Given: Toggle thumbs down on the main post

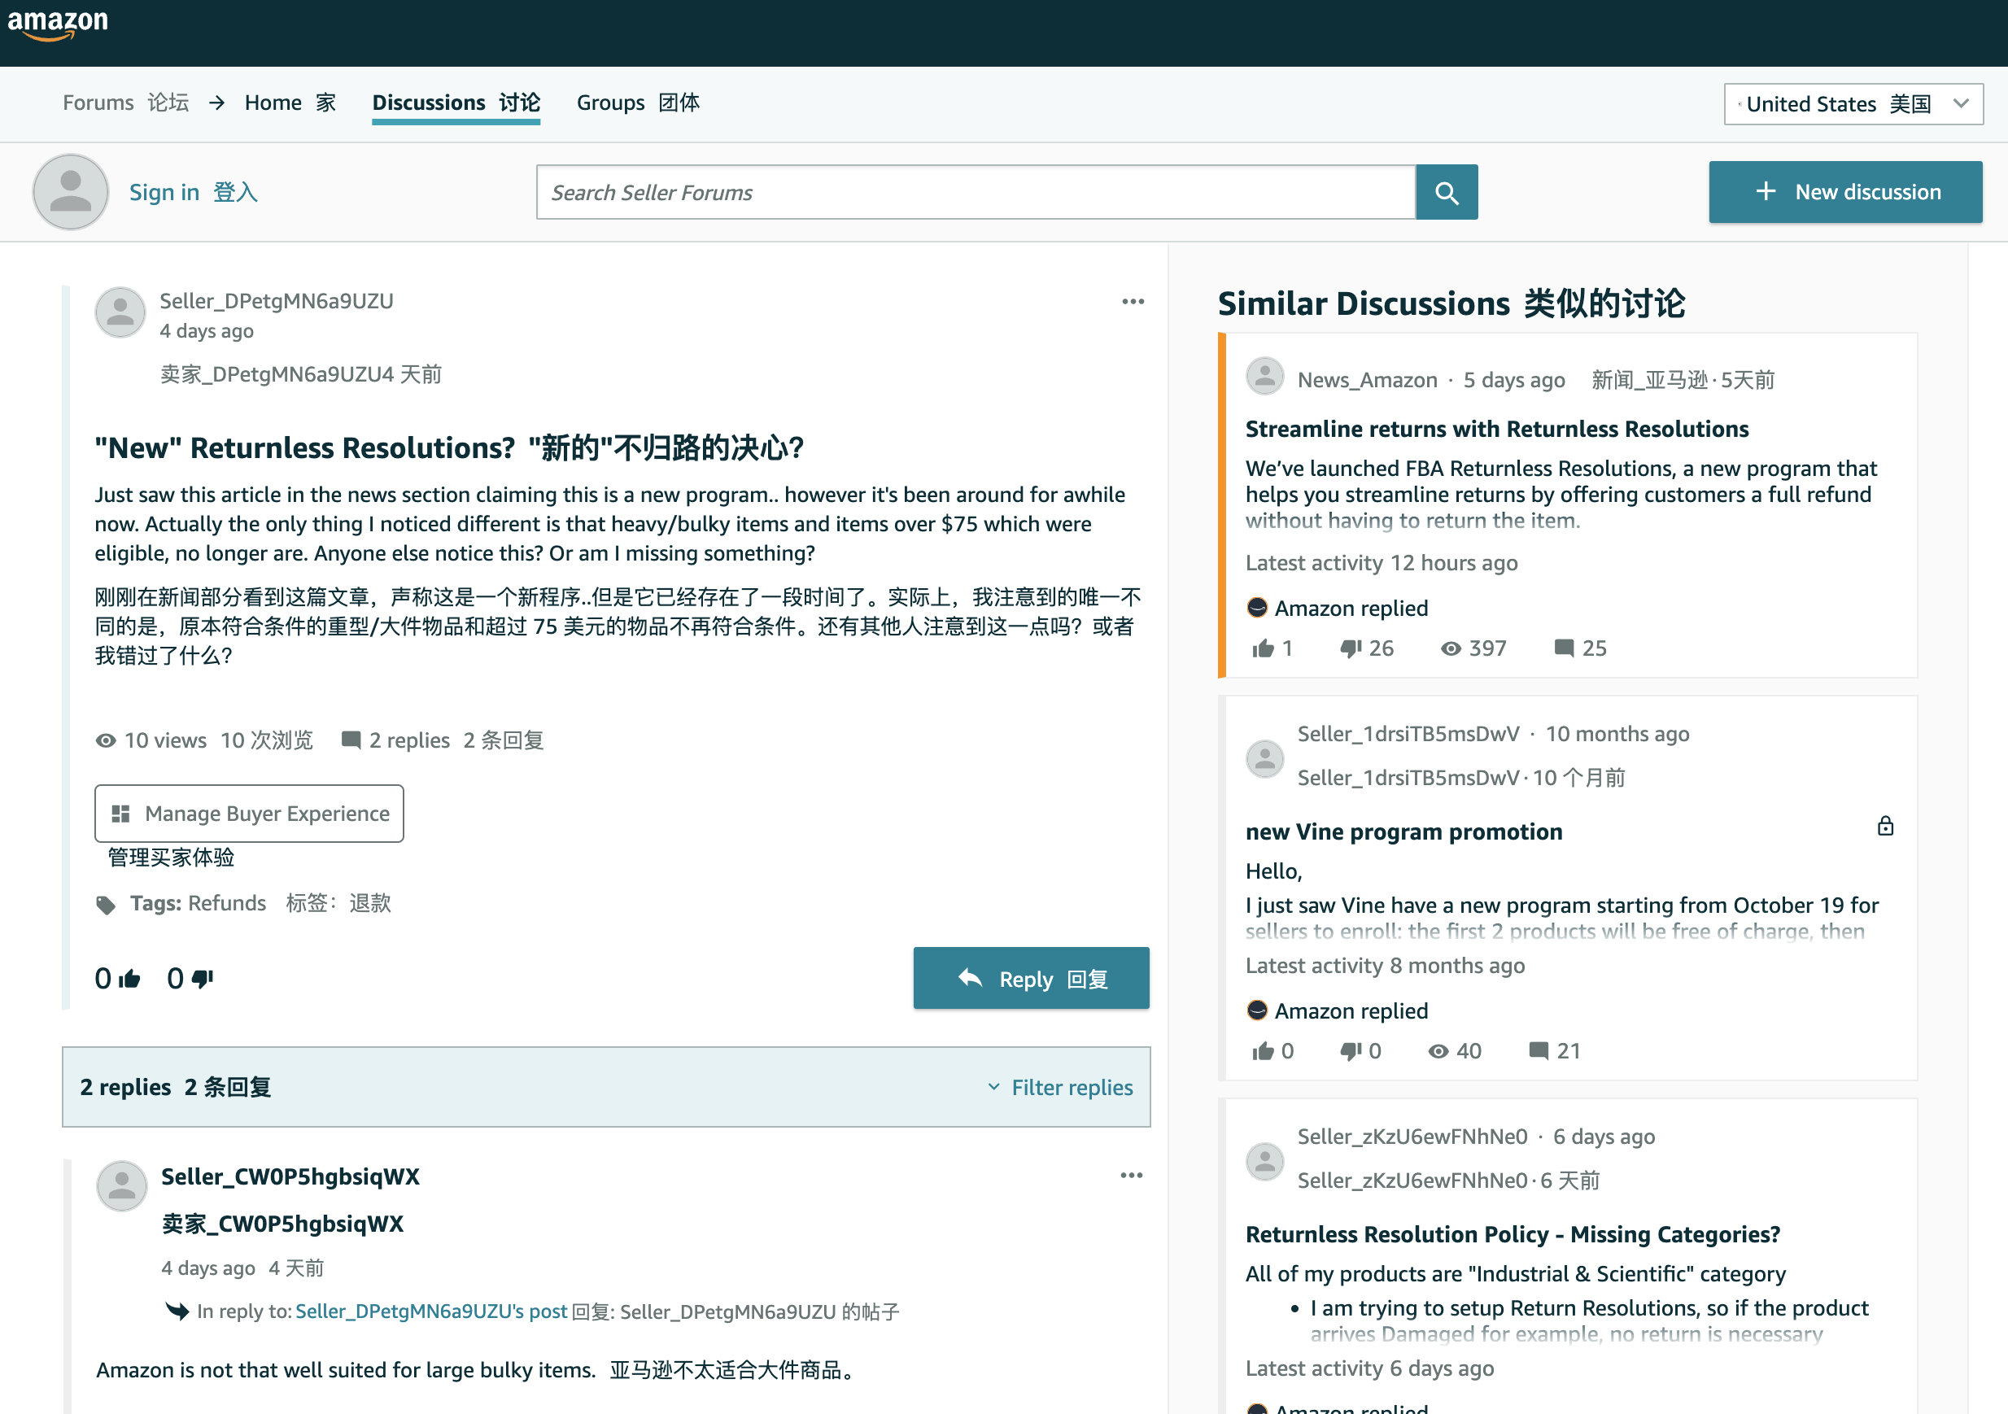Looking at the screenshot, I should click(202, 979).
